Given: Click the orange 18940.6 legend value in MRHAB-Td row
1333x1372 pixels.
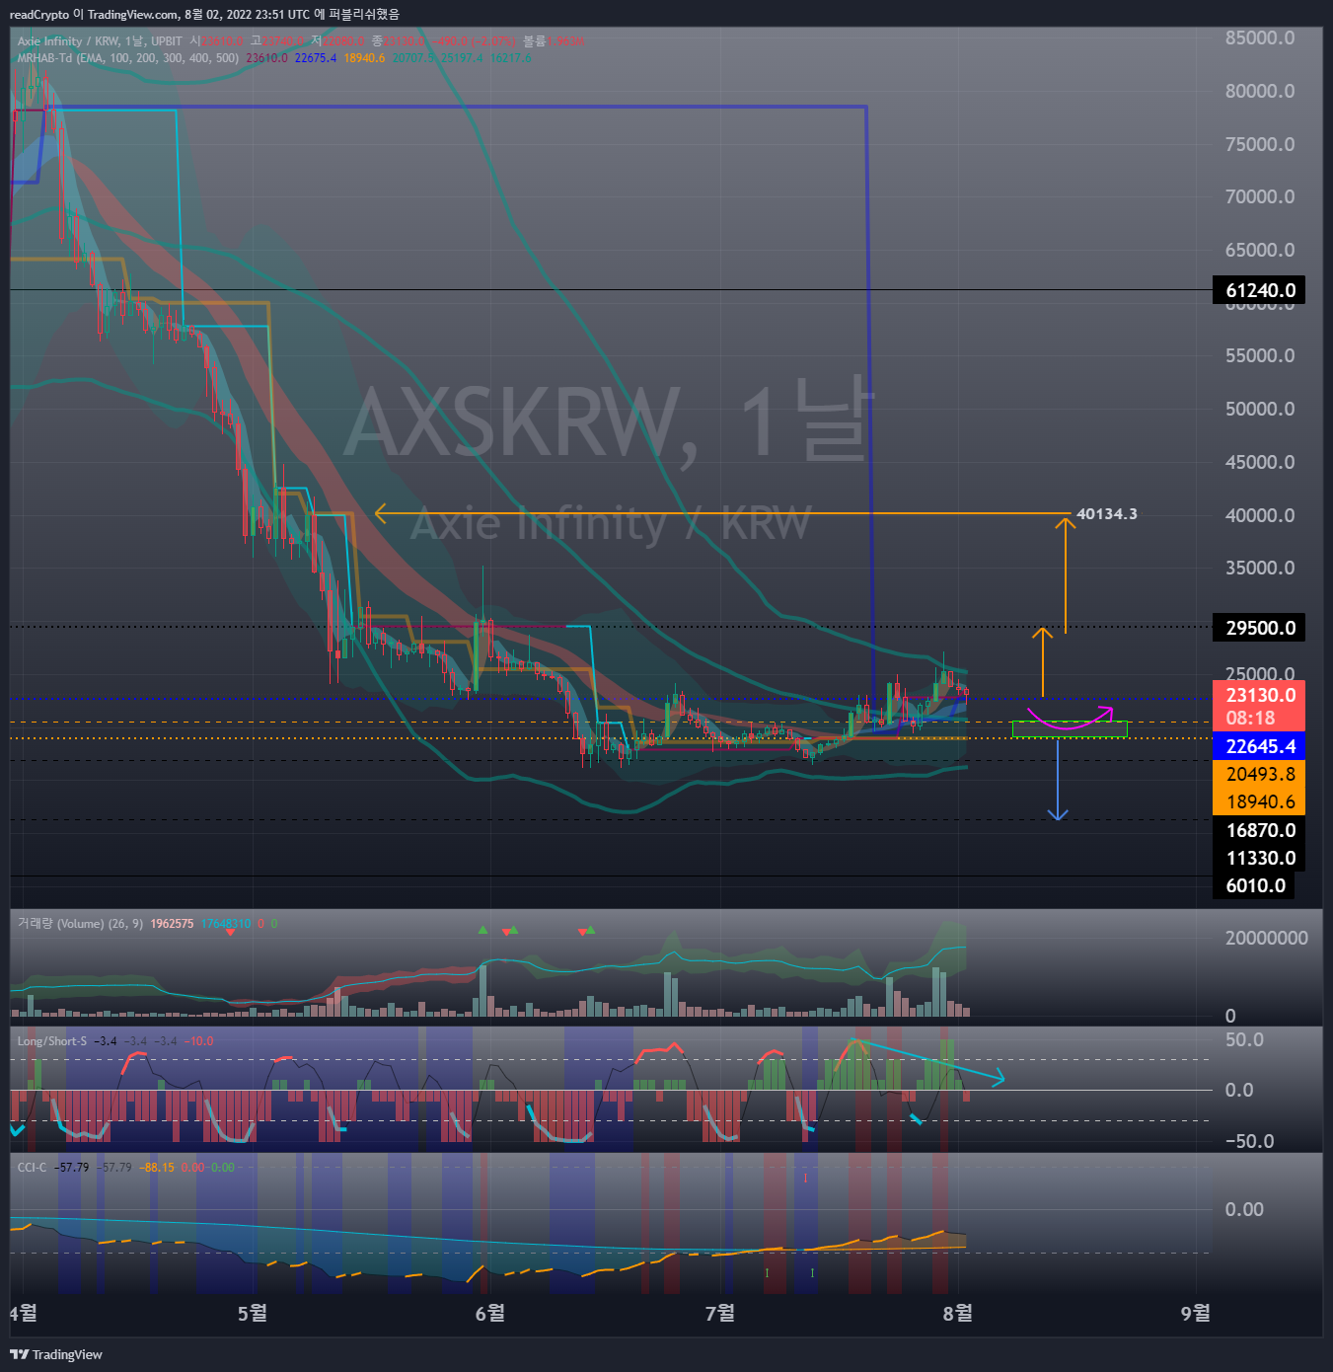Looking at the screenshot, I should pos(364,58).
